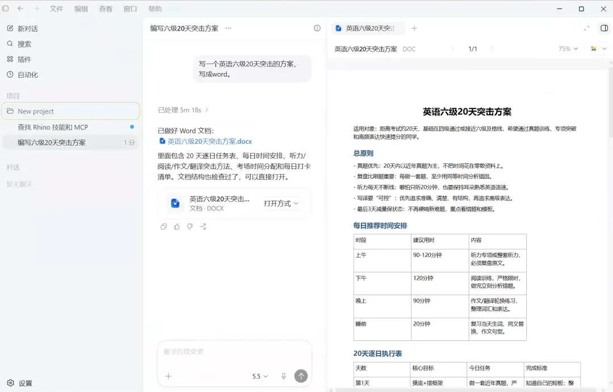Expand the preview to full view
The image size is (613, 392).
587,28
